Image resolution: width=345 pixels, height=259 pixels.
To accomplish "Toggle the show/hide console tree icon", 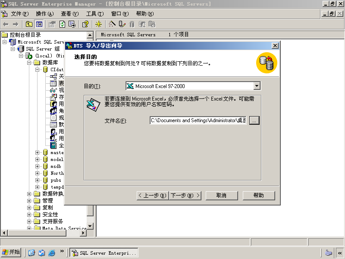I will click(x=39, y=24).
